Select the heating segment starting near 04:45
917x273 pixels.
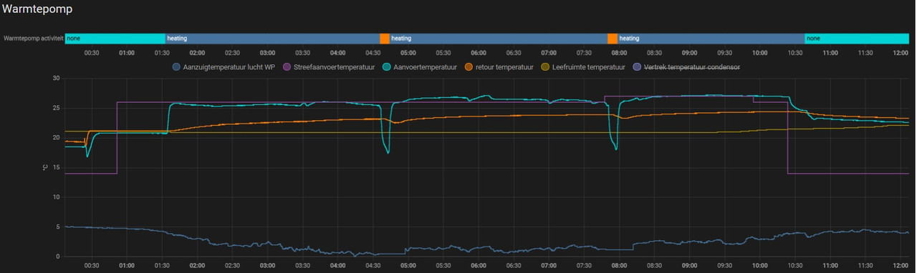click(x=498, y=39)
